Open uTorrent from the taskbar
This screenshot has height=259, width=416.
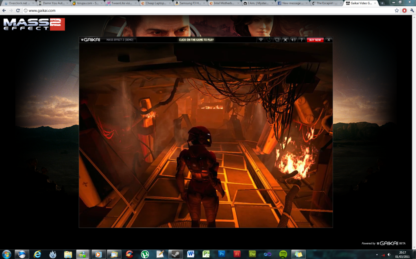click(145, 254)
